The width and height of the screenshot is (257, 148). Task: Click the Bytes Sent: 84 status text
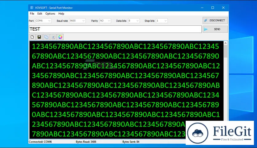131,142
